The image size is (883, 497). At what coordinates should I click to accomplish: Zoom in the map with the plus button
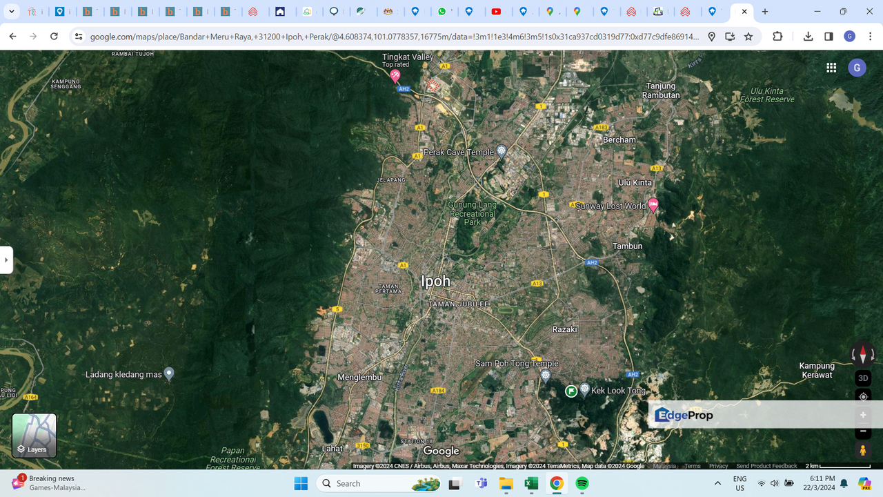[x=863, y=415]
